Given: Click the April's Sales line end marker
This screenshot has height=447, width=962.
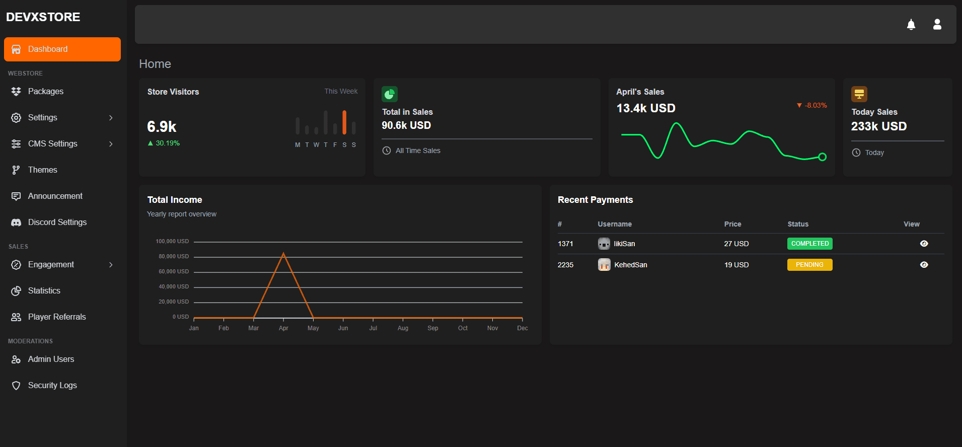Looking at the screenshot, I should click(x=822, y=157).
